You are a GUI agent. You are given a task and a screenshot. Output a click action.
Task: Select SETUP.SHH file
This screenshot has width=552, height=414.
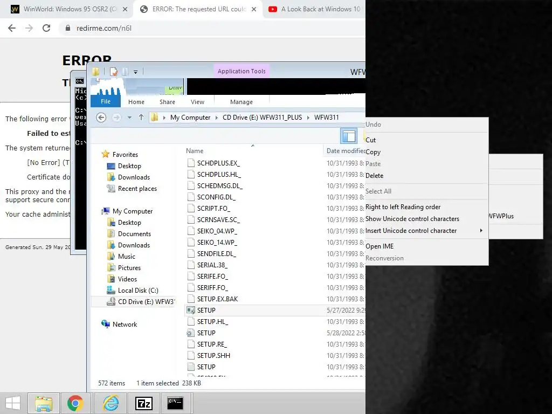pyautogui.click(x=213, y=356)
